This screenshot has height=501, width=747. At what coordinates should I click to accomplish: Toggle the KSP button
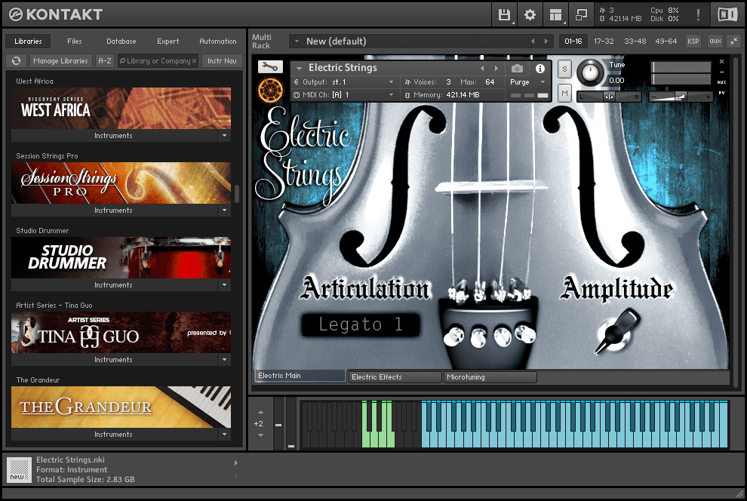pyautogui.click(x=693, y=41)
